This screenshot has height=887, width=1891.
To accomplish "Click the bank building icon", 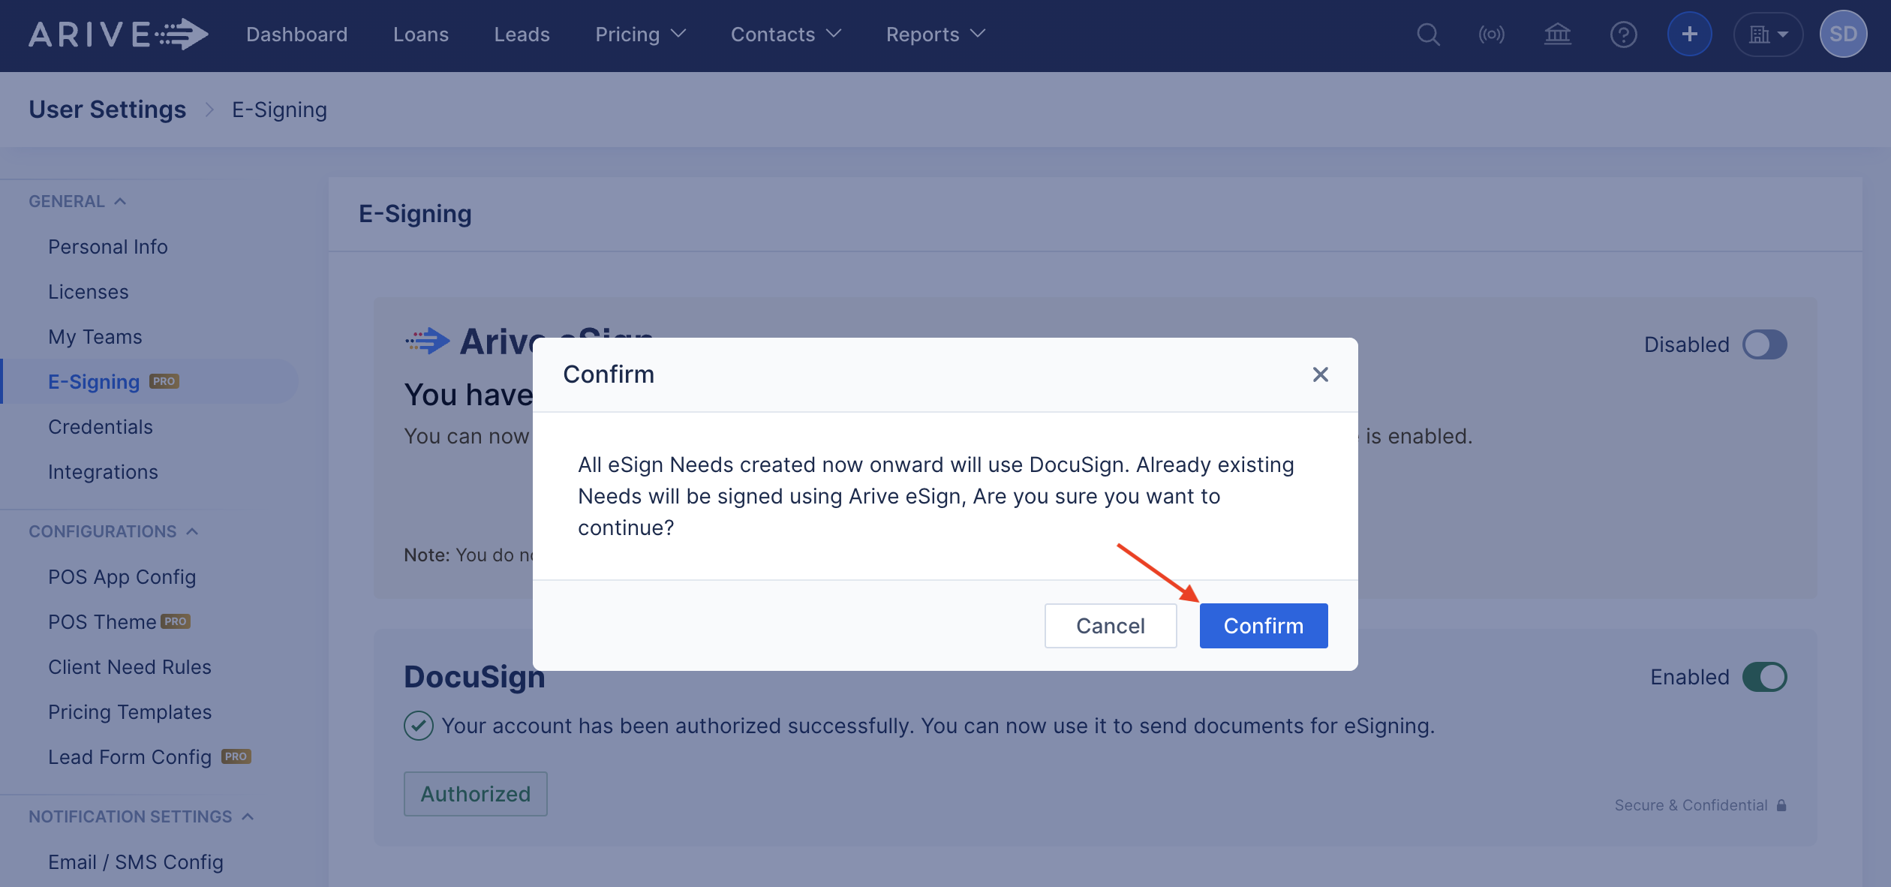I will (x=1557, y=35).
